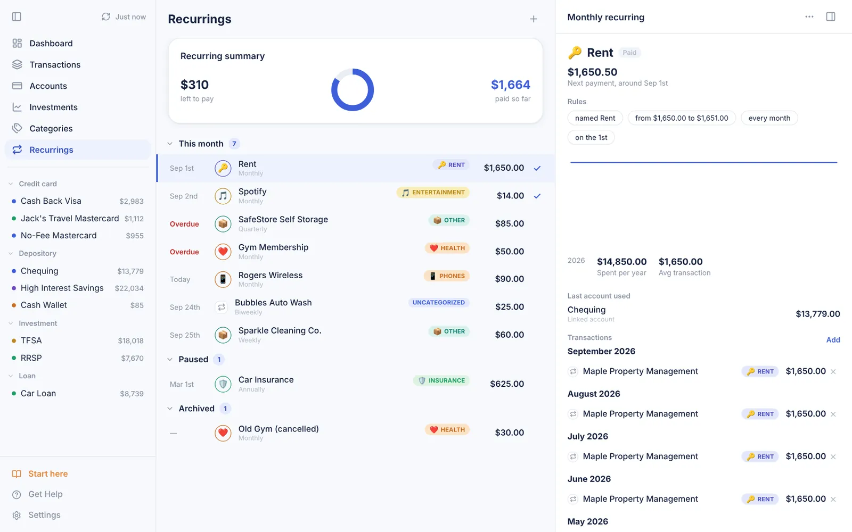Go to Transactions page

coord(78,64)
